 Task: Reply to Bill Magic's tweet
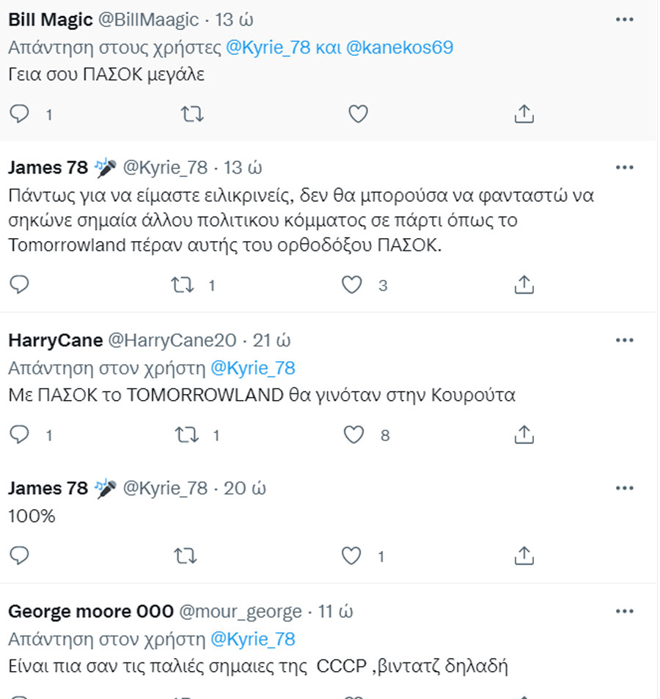pos(19,114)
